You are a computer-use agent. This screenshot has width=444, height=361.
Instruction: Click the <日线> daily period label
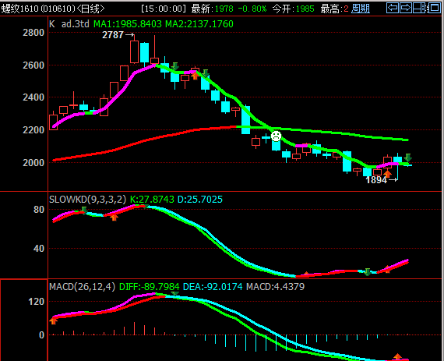90,9
